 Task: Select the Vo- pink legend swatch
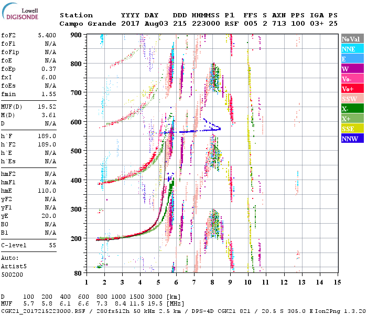pyautogui.click(x=352, y=79)
